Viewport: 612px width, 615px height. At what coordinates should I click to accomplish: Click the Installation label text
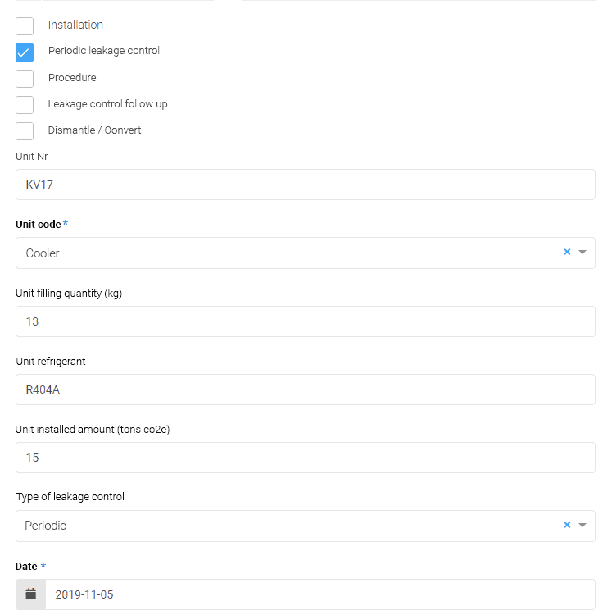(75, 25)
